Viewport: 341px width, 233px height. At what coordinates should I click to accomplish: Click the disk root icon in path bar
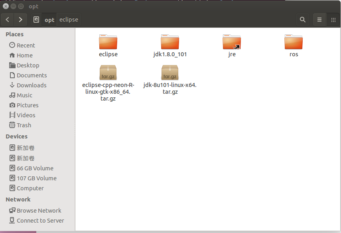pos(36,20)
